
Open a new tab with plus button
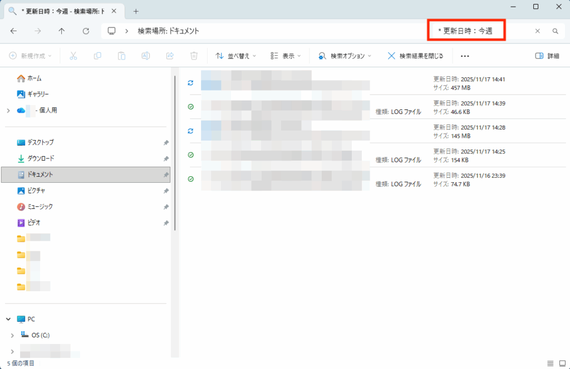point(136,11)
